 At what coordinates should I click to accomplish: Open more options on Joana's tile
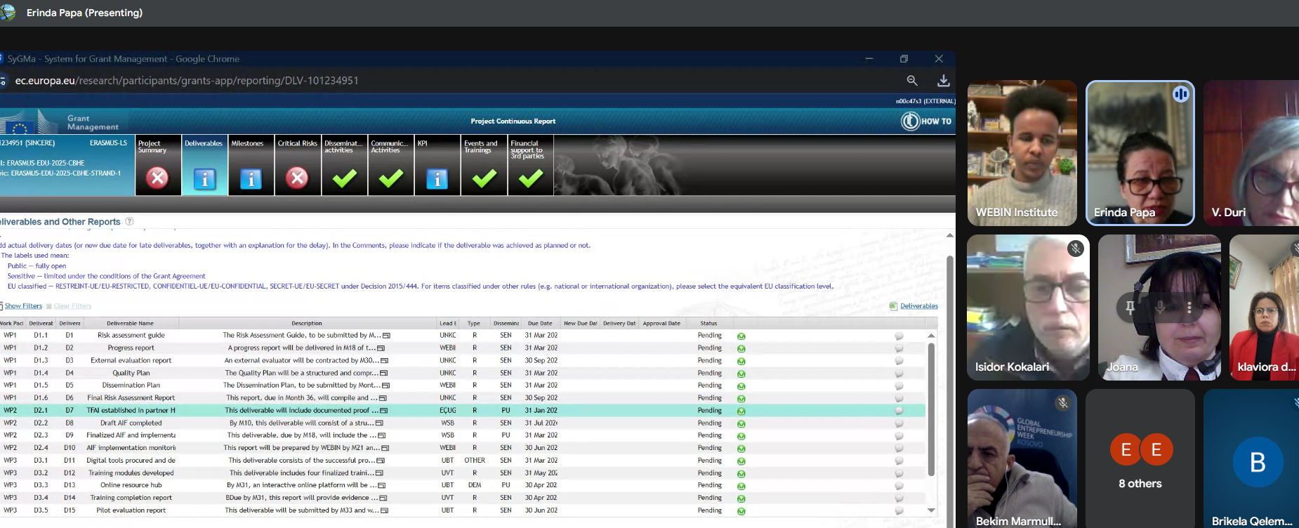pos(1189,308)
